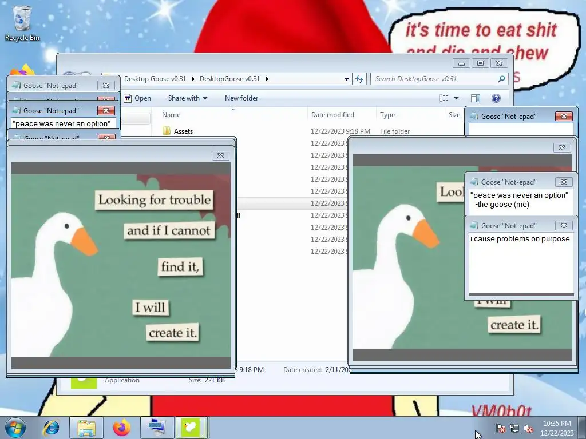Toggle the preview pane icon
The width and height of the screenshot is (586, 439).
(x=476, y=98)
